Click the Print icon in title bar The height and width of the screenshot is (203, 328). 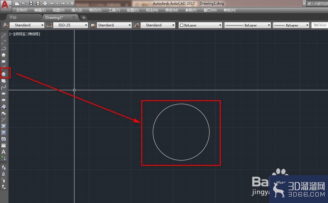(45, 3)
